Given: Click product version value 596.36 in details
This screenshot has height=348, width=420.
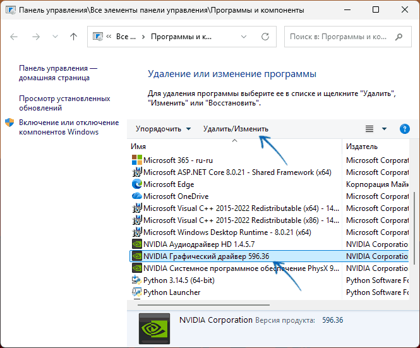Looking at the screenshot, I should pyautogui.click(x=332, y=320).
